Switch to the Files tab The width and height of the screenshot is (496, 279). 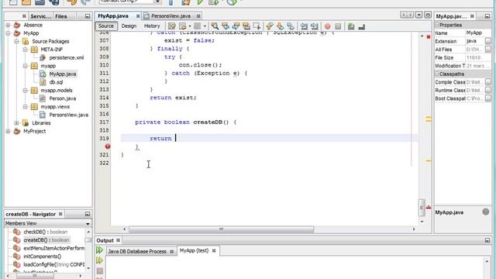pos(61,16)
